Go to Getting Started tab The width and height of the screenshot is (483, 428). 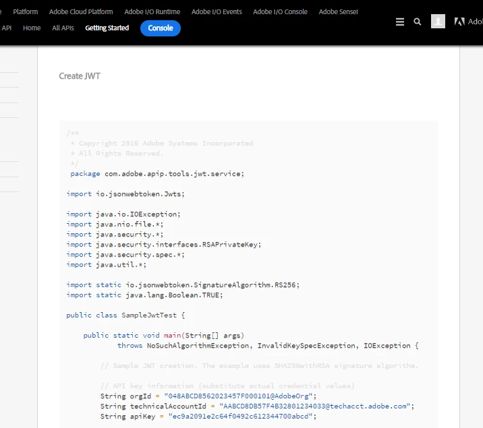point(107,28)
